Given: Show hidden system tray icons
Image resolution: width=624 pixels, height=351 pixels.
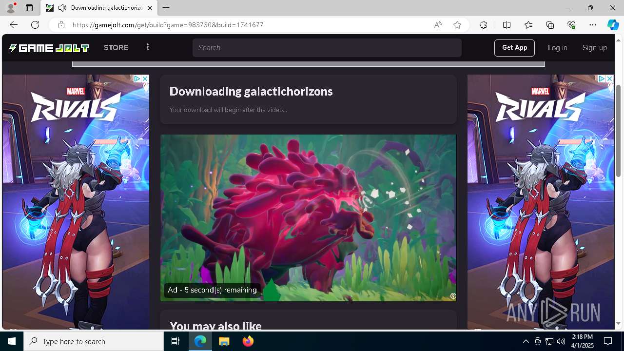Looking at the screenshot, I should pyautogui.click(x=526, y=341).
